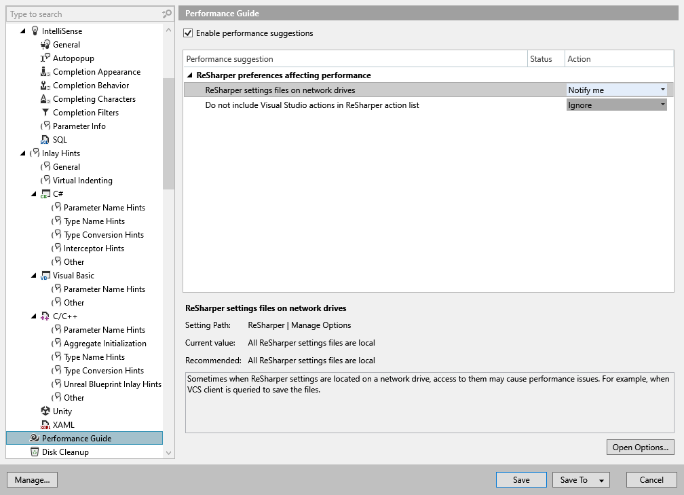Collapse the Visual Basic tree node
Screen dimensions: 684x495
[35, 276]
